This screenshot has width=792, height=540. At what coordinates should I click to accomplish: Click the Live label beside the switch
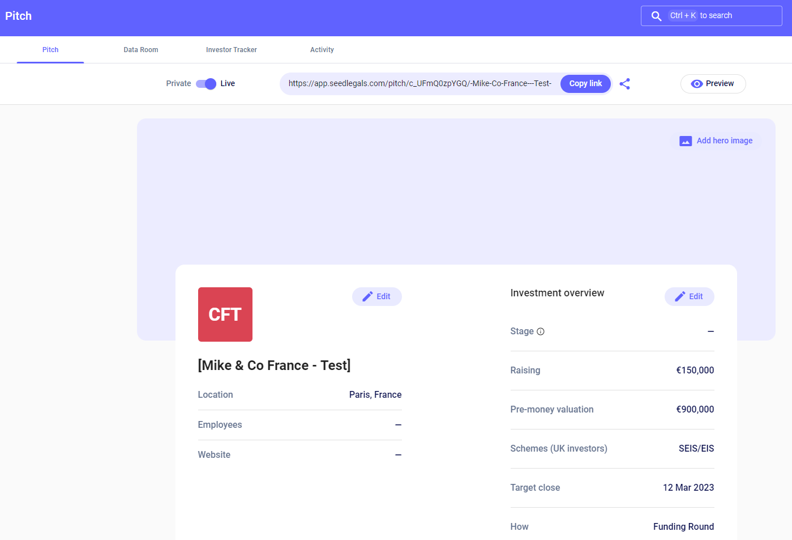pos(228,83)
